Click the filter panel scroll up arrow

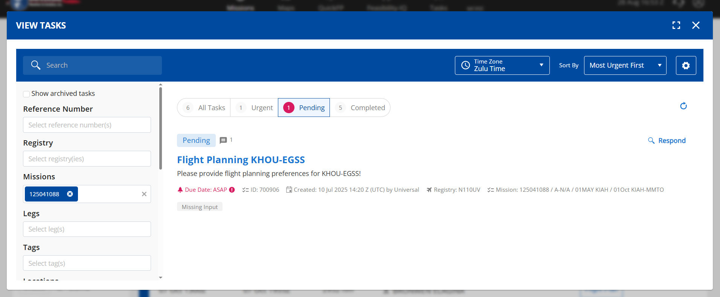160,85
